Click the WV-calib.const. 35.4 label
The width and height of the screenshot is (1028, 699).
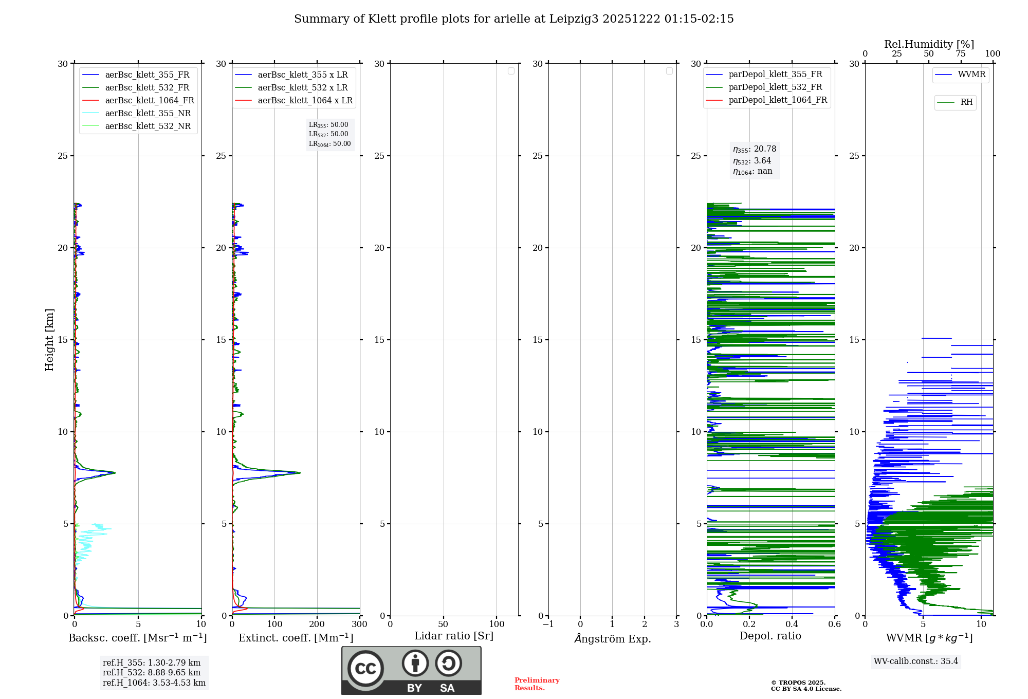[x=915, y=661]
